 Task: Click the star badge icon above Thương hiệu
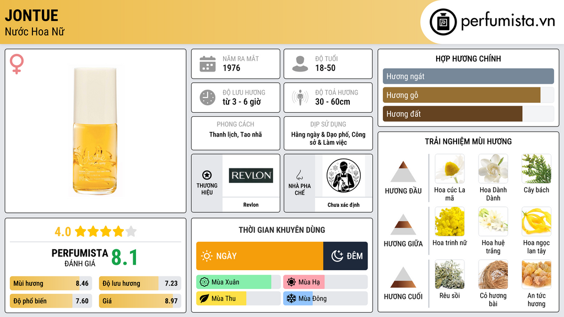207,175
